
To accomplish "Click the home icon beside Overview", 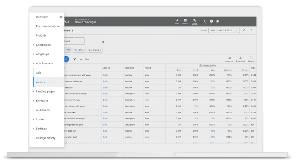I will (x=61, y=17).
